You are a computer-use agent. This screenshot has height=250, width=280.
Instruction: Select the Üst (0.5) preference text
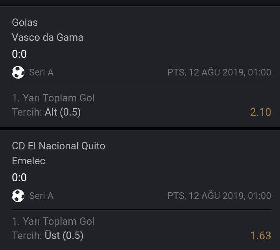pyautogui.click(x=64, y=235)
